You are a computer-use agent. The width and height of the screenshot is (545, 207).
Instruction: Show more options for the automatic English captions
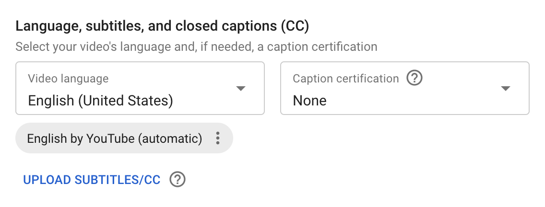click(218, 138)
